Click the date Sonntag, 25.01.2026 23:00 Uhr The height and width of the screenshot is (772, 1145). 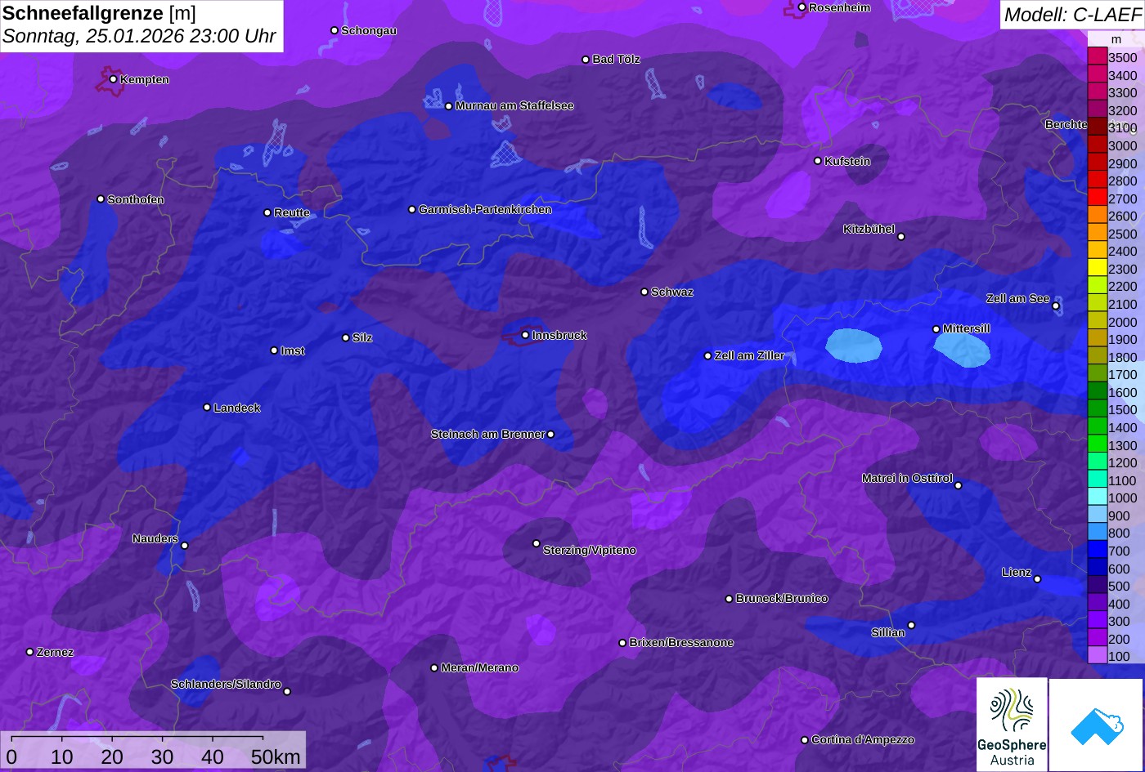140,37
